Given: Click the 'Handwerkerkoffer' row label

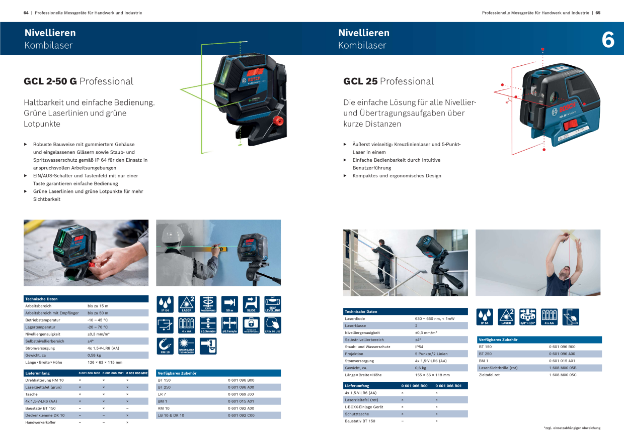Looking at the screenshot, I should pyautogui.click(x=41, y=422).
